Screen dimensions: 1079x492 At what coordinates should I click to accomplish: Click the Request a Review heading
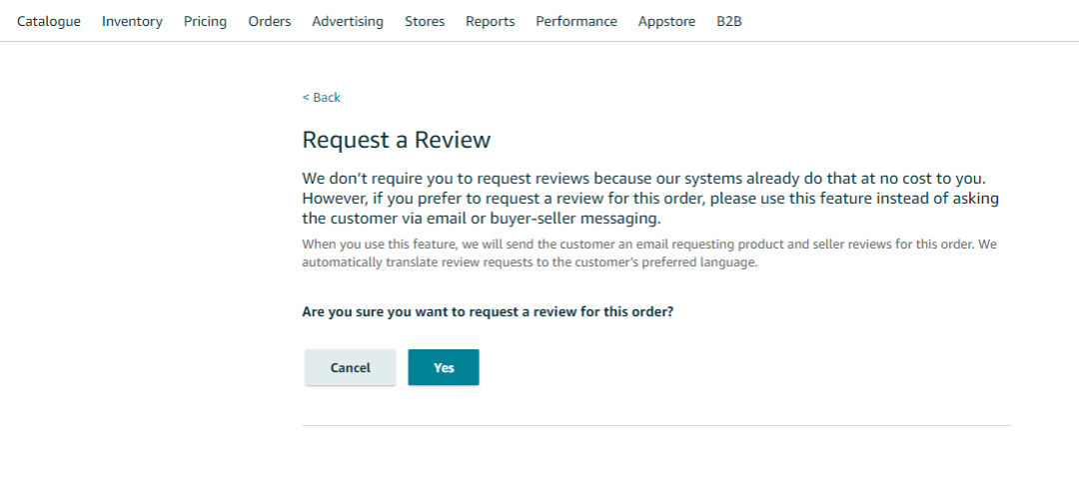397,140
